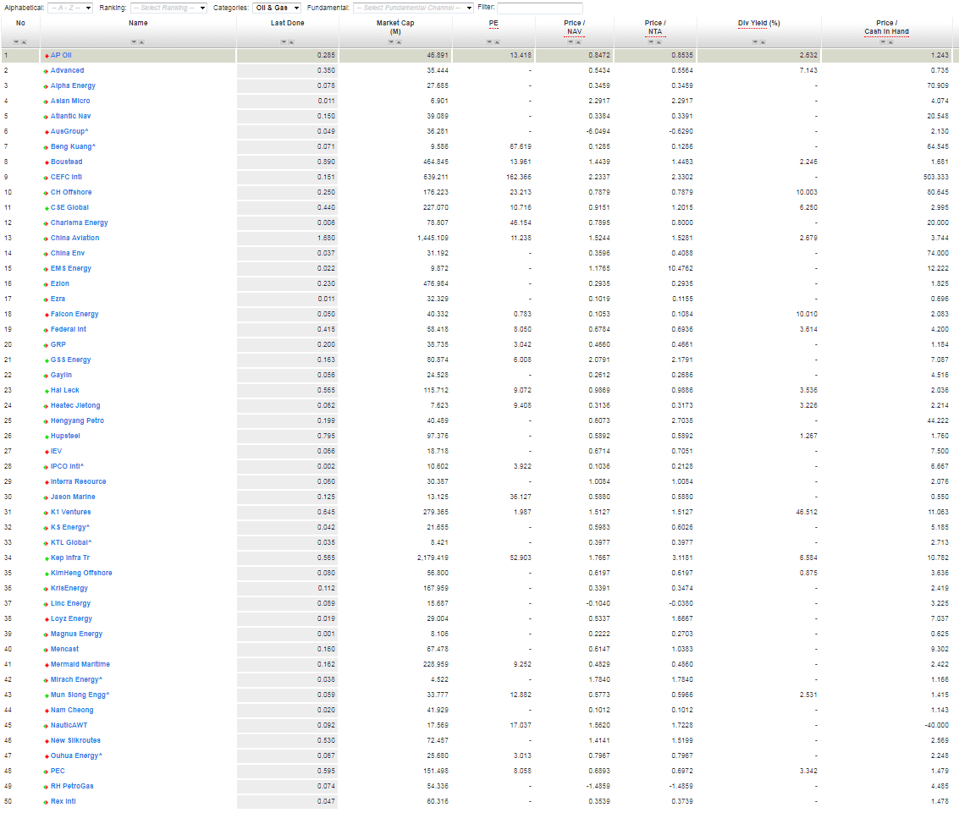Viewport: 959px width, 813px height.
Task: Click the marker icon beside Hai Leck
Action: point(47,391)
